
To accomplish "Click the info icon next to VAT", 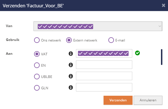I will tap(71, 54).
